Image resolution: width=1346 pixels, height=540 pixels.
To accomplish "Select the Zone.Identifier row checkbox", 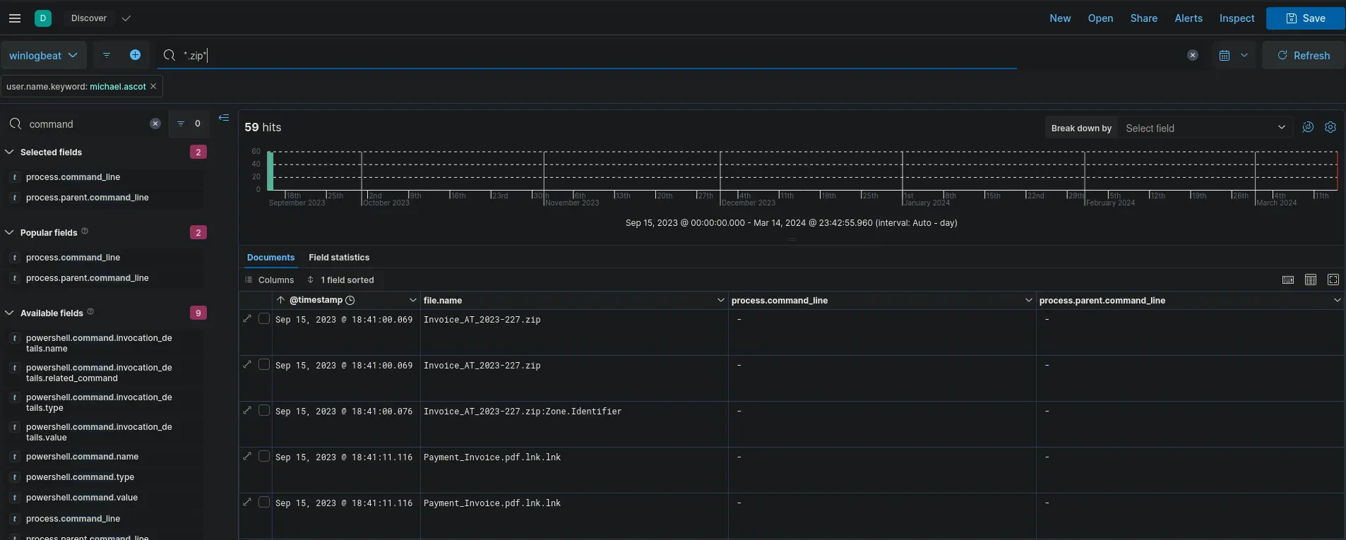I will click(264, 411).
